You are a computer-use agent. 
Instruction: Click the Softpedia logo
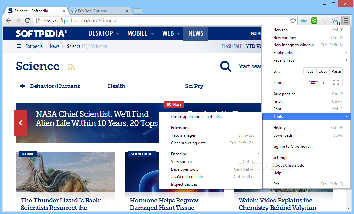tap(41, 34)
